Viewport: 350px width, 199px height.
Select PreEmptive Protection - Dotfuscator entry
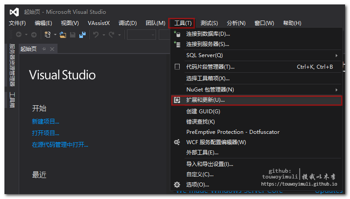[x=256, y=132]
